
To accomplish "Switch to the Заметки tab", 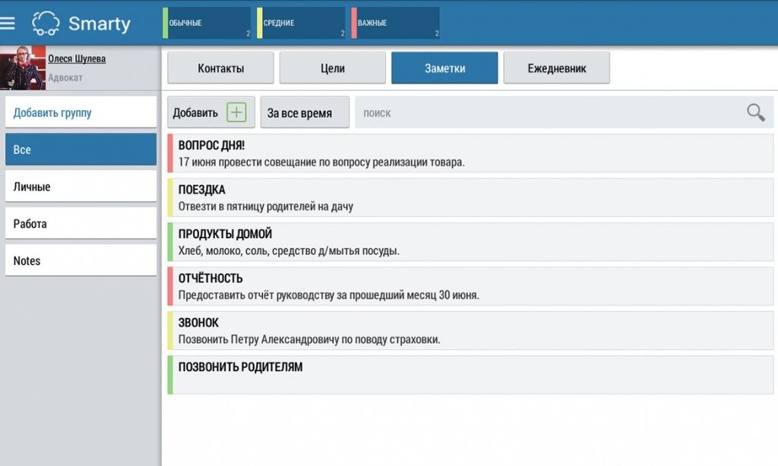I will [444, 68].
